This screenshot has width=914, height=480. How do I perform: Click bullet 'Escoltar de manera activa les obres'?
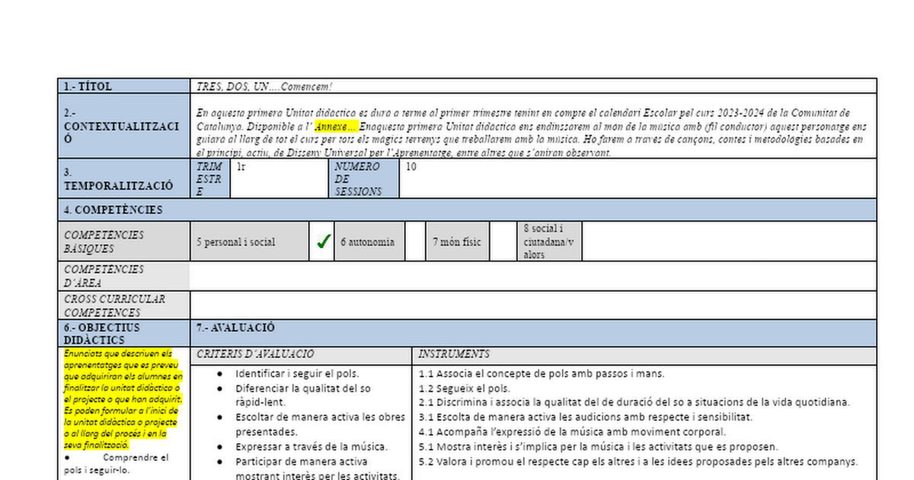point(320,424)
